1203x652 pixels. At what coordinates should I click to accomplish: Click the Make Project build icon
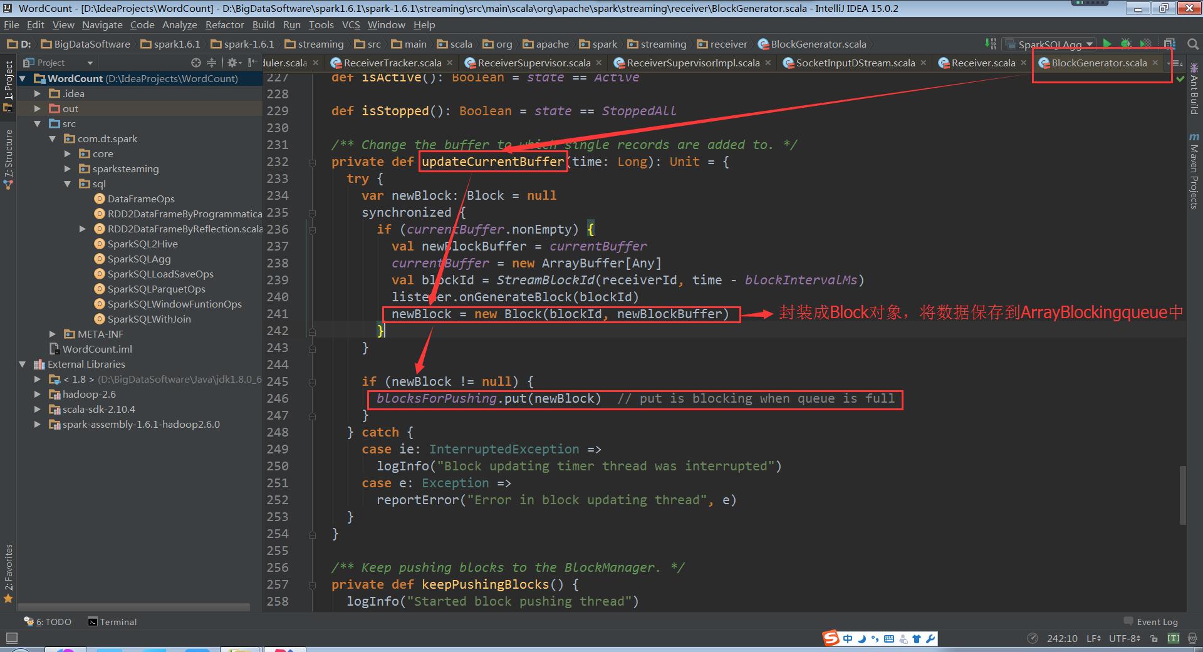click(990, 44)
